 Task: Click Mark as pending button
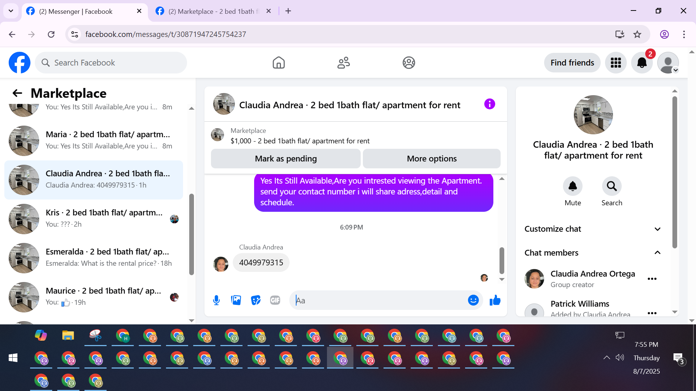tap(286, 159)
